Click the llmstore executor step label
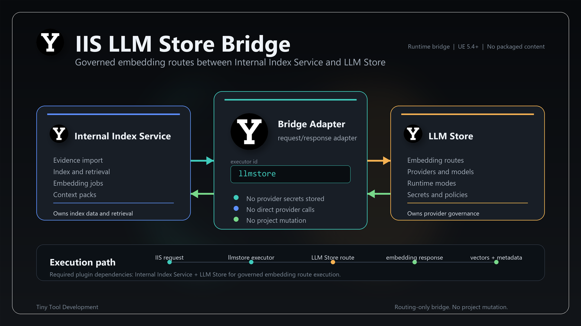 (x=251, y=257)
